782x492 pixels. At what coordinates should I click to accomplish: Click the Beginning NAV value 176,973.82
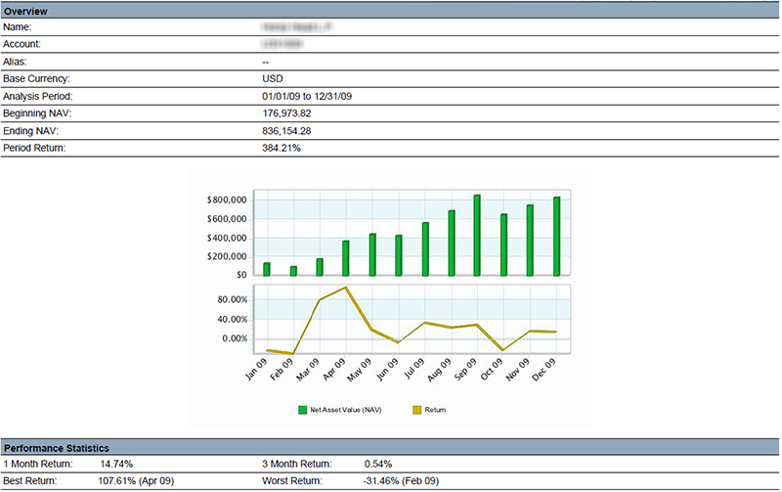point(286,113)
